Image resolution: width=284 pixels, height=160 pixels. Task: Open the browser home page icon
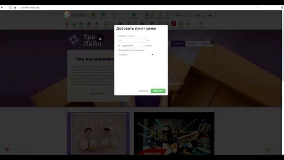15,8
